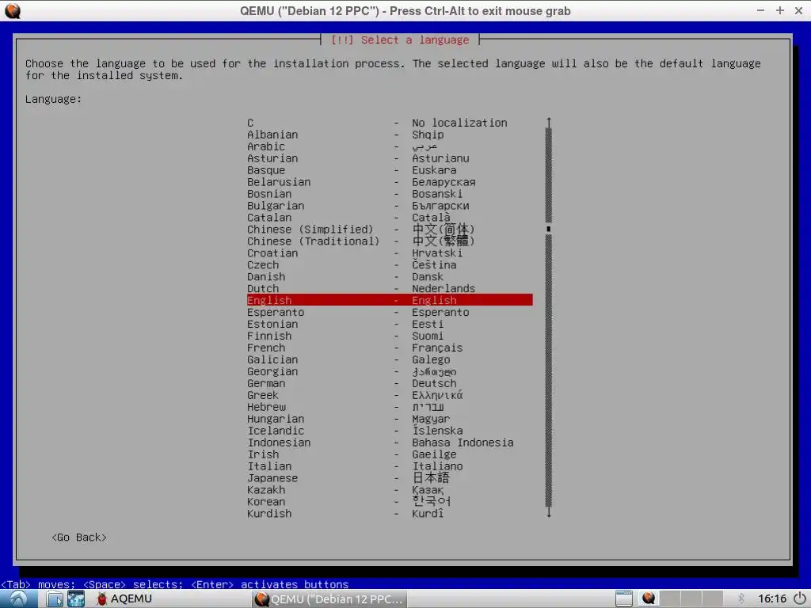The image size is (811, 608).
Task: Select French language
Action: click(x=390, y=348)
